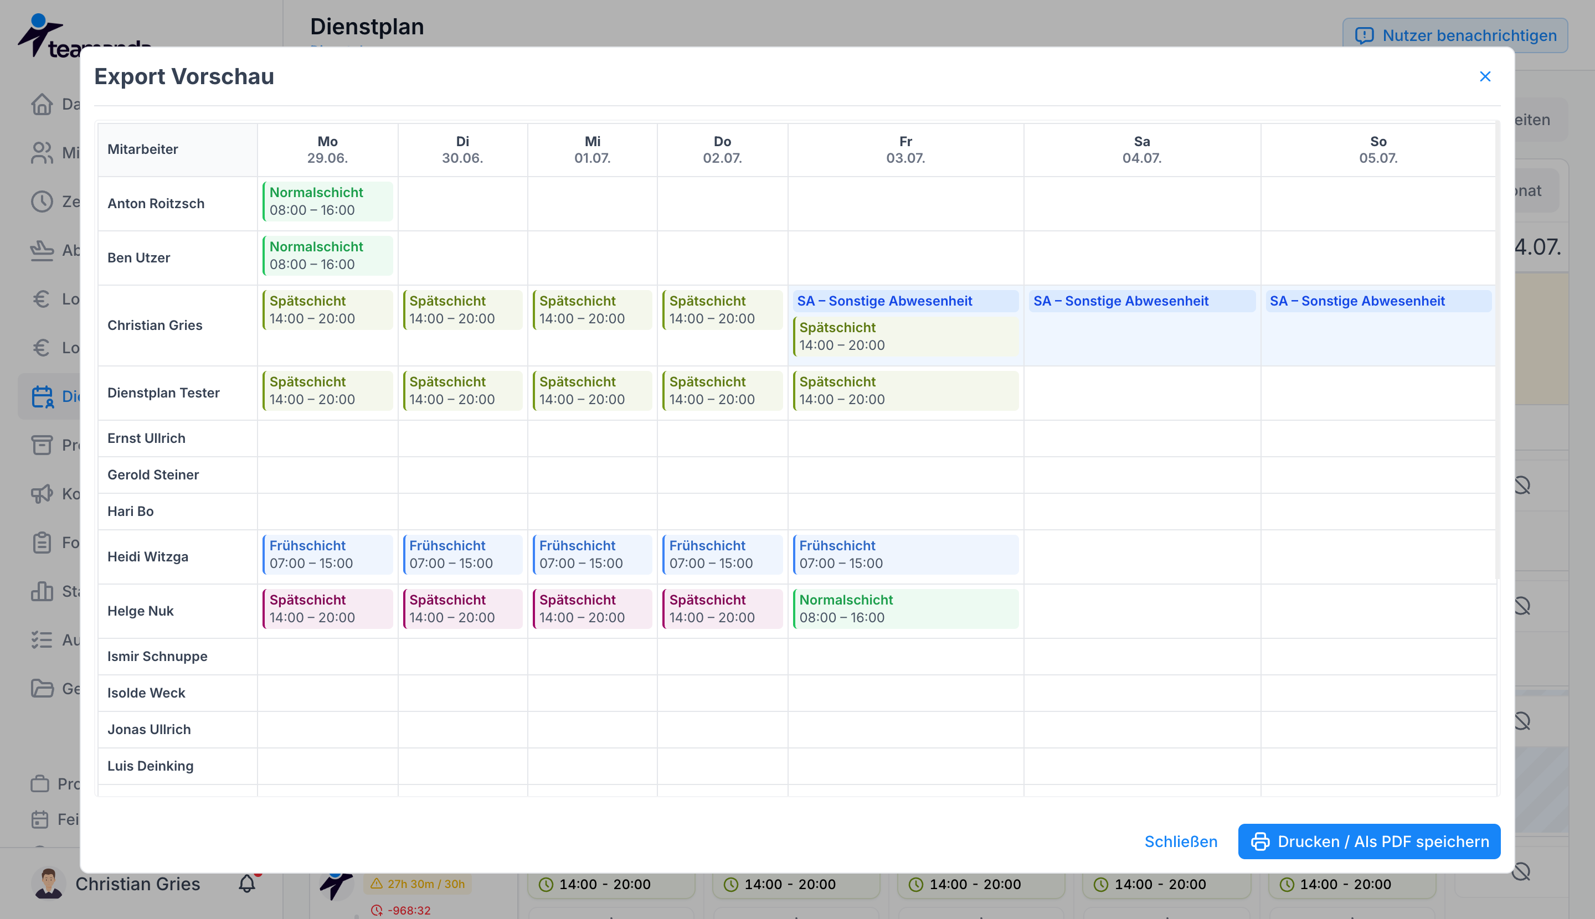The image size is (1595, 919).
Task: Click the Ernst Ullrich row name
Action: 147,438
